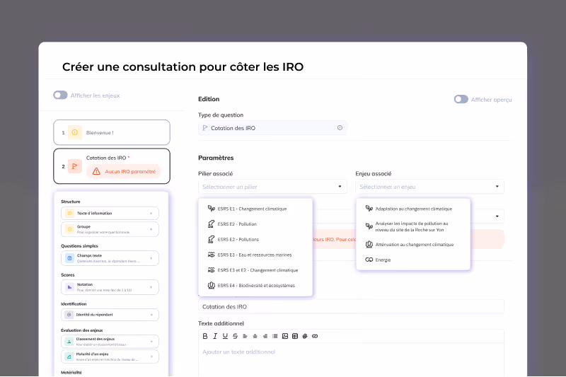Add Classement des enjeux block

pos(110,342)
